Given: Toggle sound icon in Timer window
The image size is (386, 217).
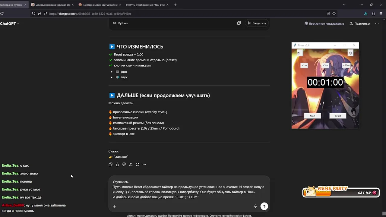Looking at the screenshot, I should point(350,53).
